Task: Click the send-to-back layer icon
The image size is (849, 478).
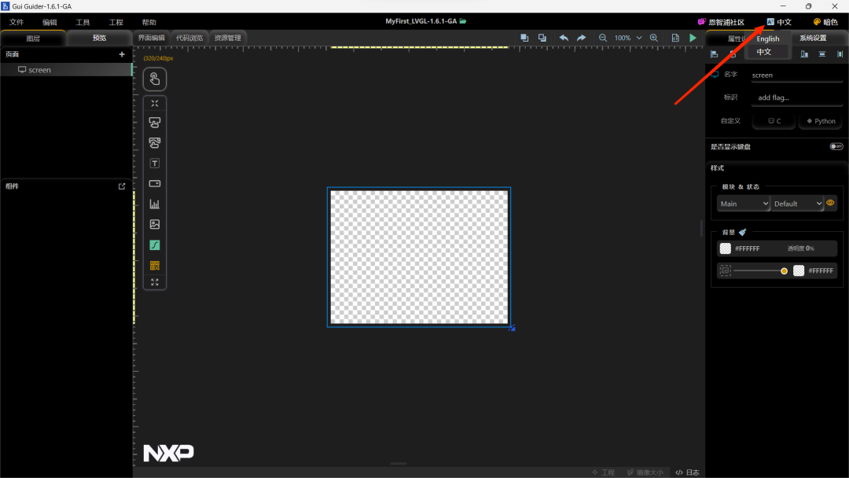Action: [x=542, y=38]
